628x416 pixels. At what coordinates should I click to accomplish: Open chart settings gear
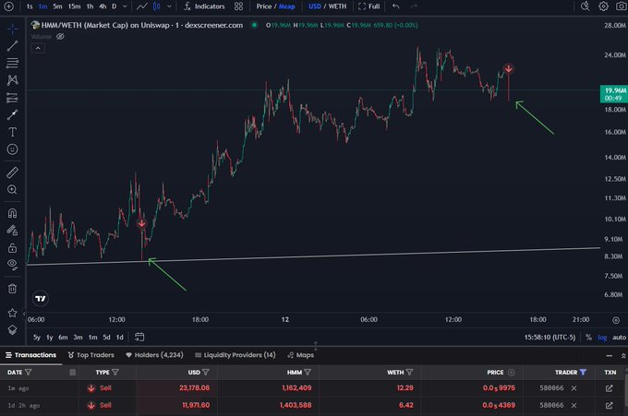point(603,6)
